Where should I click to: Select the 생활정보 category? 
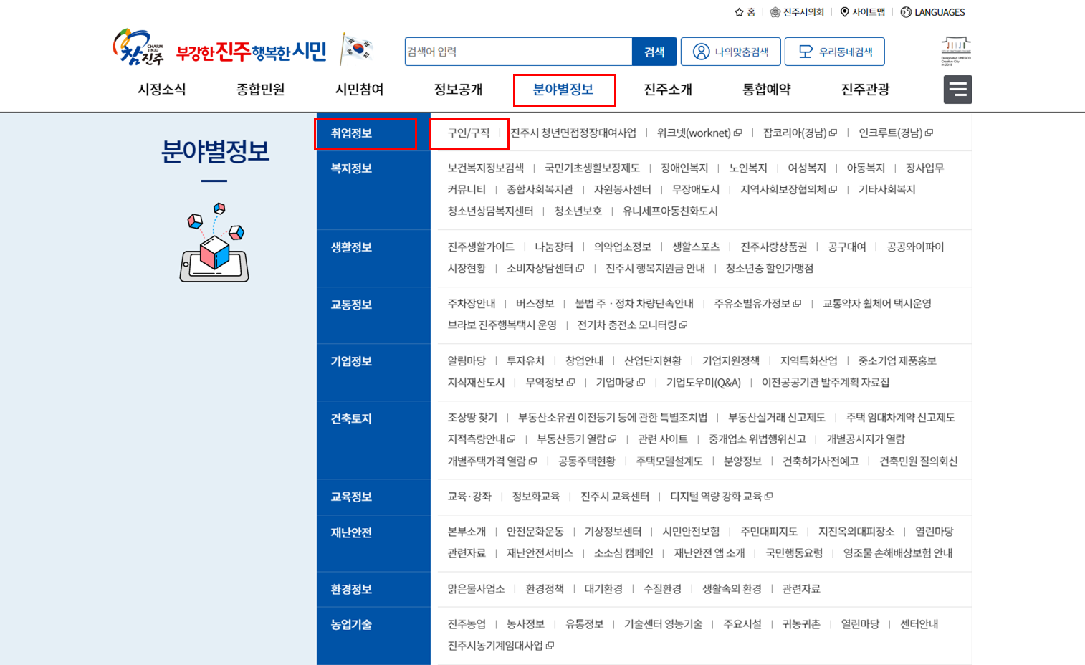[x=351, y=247]
